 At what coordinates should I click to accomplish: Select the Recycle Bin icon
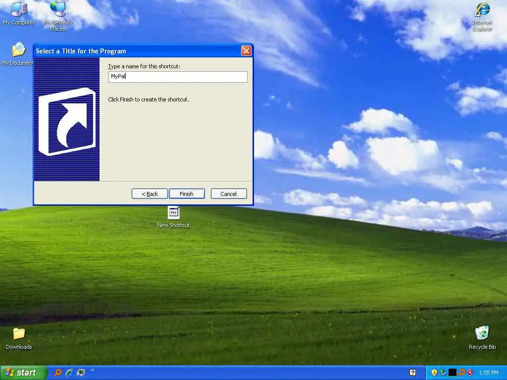coord(482,337)
